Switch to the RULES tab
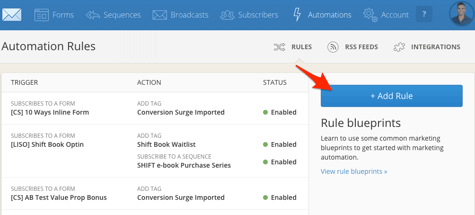This screenshot has width=475, height=215. coord(301,47)
